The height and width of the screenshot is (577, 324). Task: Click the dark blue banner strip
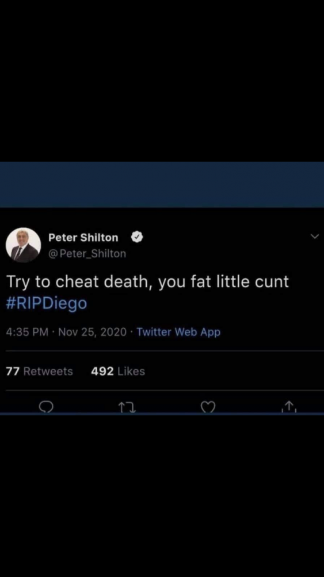(x=162, y=185)
